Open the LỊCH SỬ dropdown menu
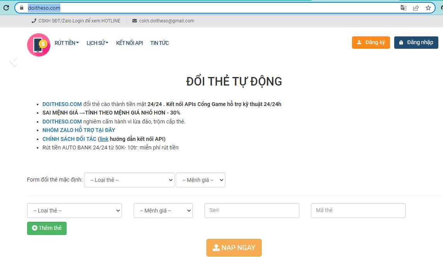 tap(98, 43)
